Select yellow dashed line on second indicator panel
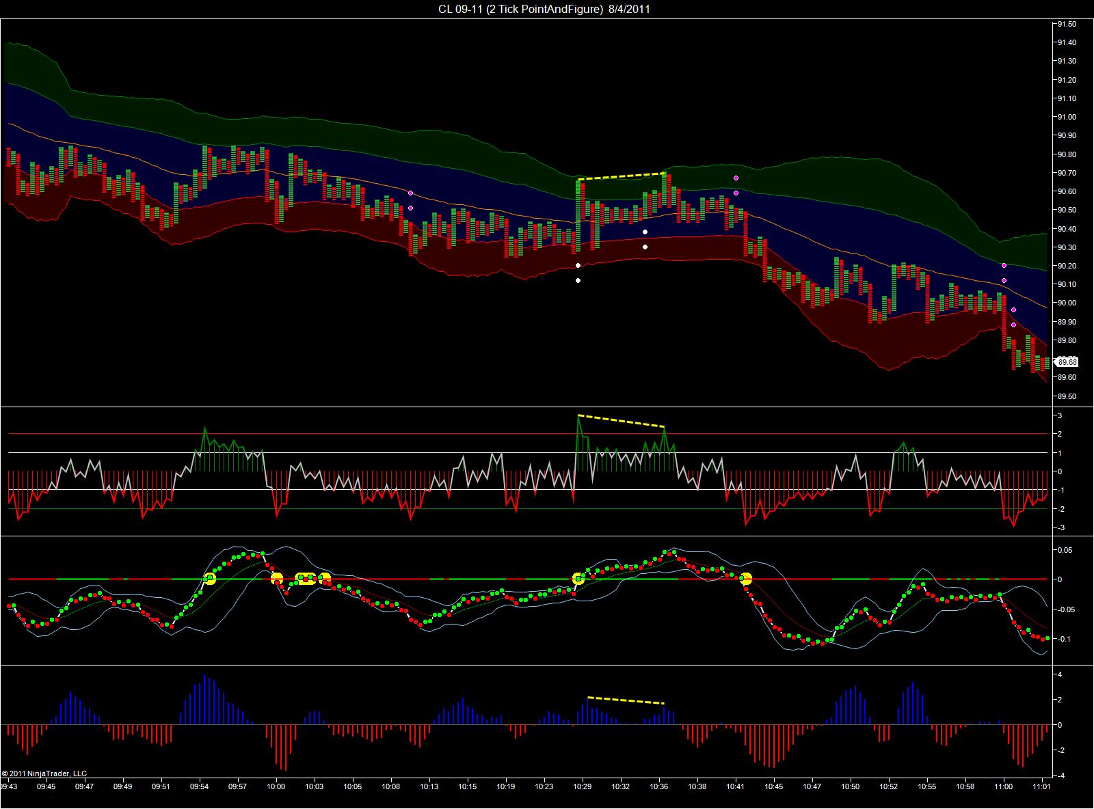Viewport: 1094px width, 809px height. 622,421
